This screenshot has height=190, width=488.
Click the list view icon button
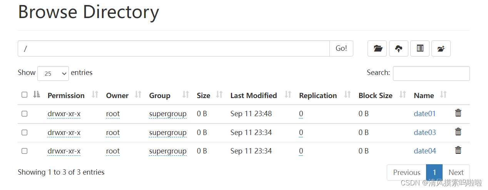click(x=420, y=48)
